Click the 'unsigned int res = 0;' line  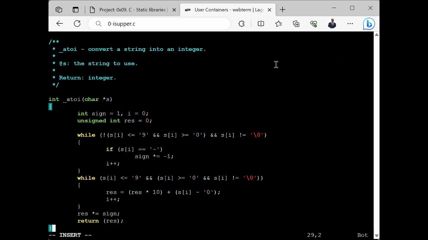pyautogui.click(x=115, y=121)
